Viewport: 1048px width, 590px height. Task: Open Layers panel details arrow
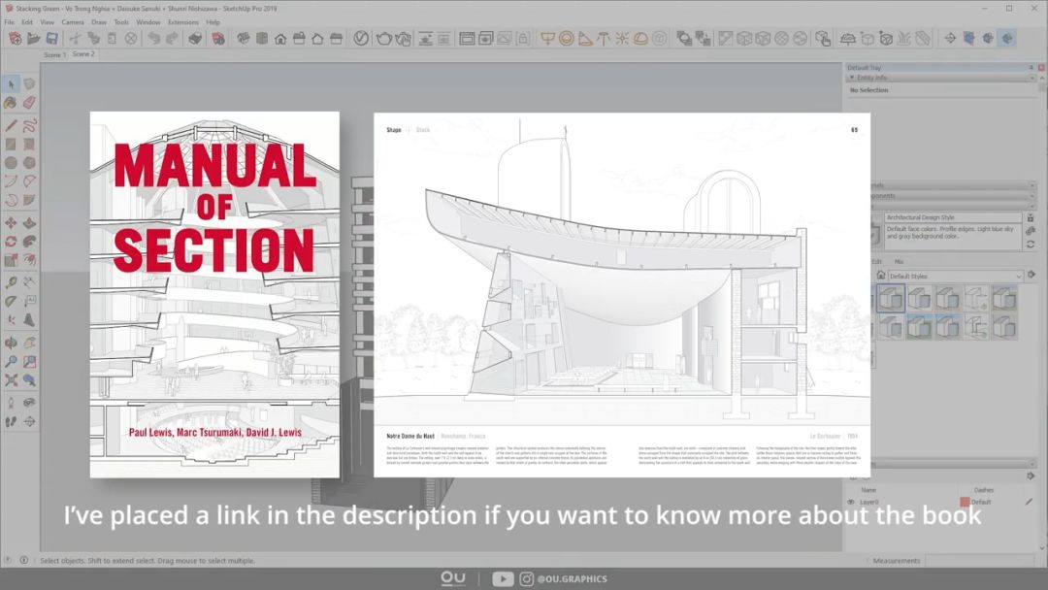(x=1032, y=475)
